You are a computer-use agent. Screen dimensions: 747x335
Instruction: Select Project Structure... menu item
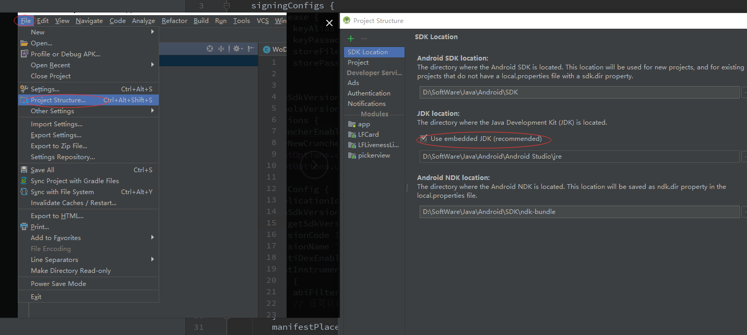click(88, 100)
